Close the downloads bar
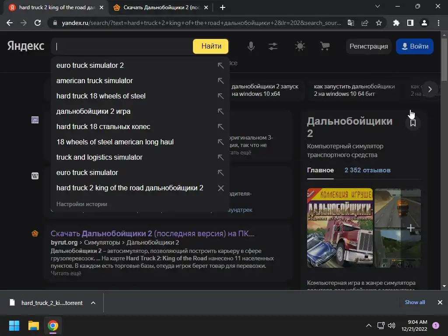 (440, 302)
